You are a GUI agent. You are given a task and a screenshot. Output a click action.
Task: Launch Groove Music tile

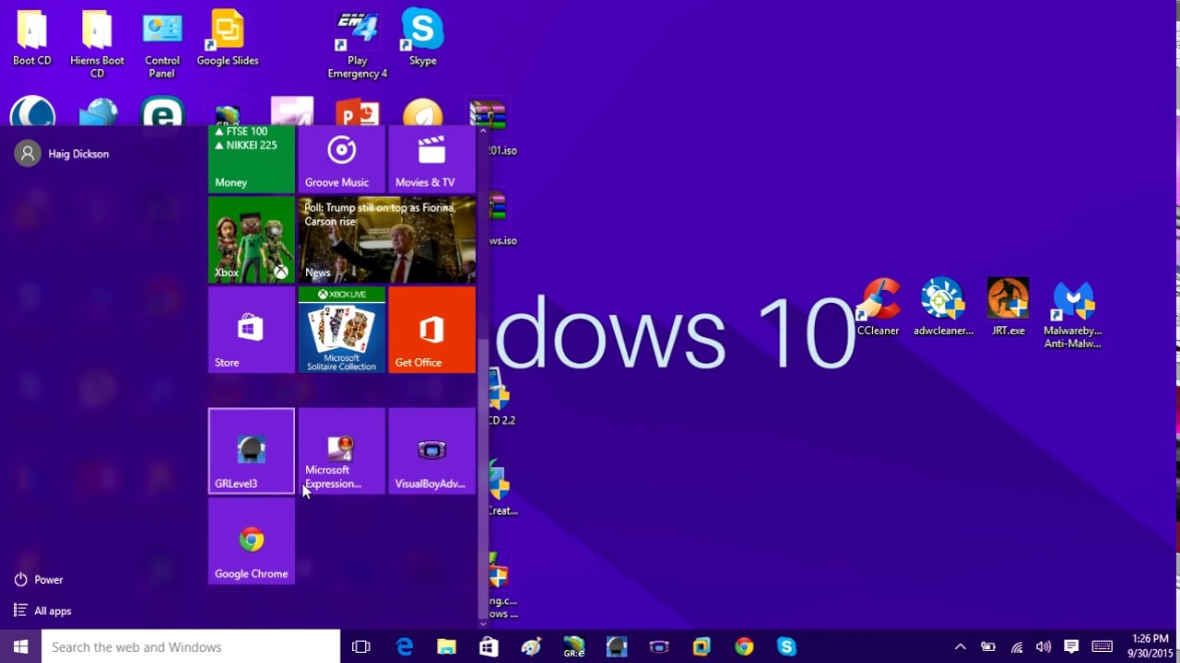pyautogui.click(x=341, y=159)
